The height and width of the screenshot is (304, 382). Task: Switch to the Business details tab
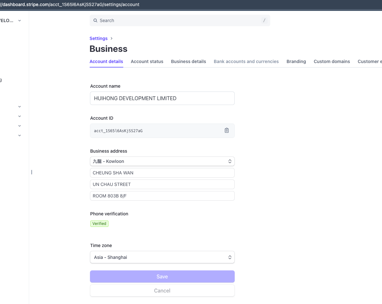point(188,61)
